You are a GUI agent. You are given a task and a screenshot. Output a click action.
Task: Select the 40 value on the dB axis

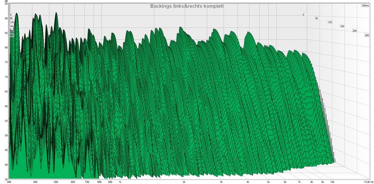tap(7, 165)
